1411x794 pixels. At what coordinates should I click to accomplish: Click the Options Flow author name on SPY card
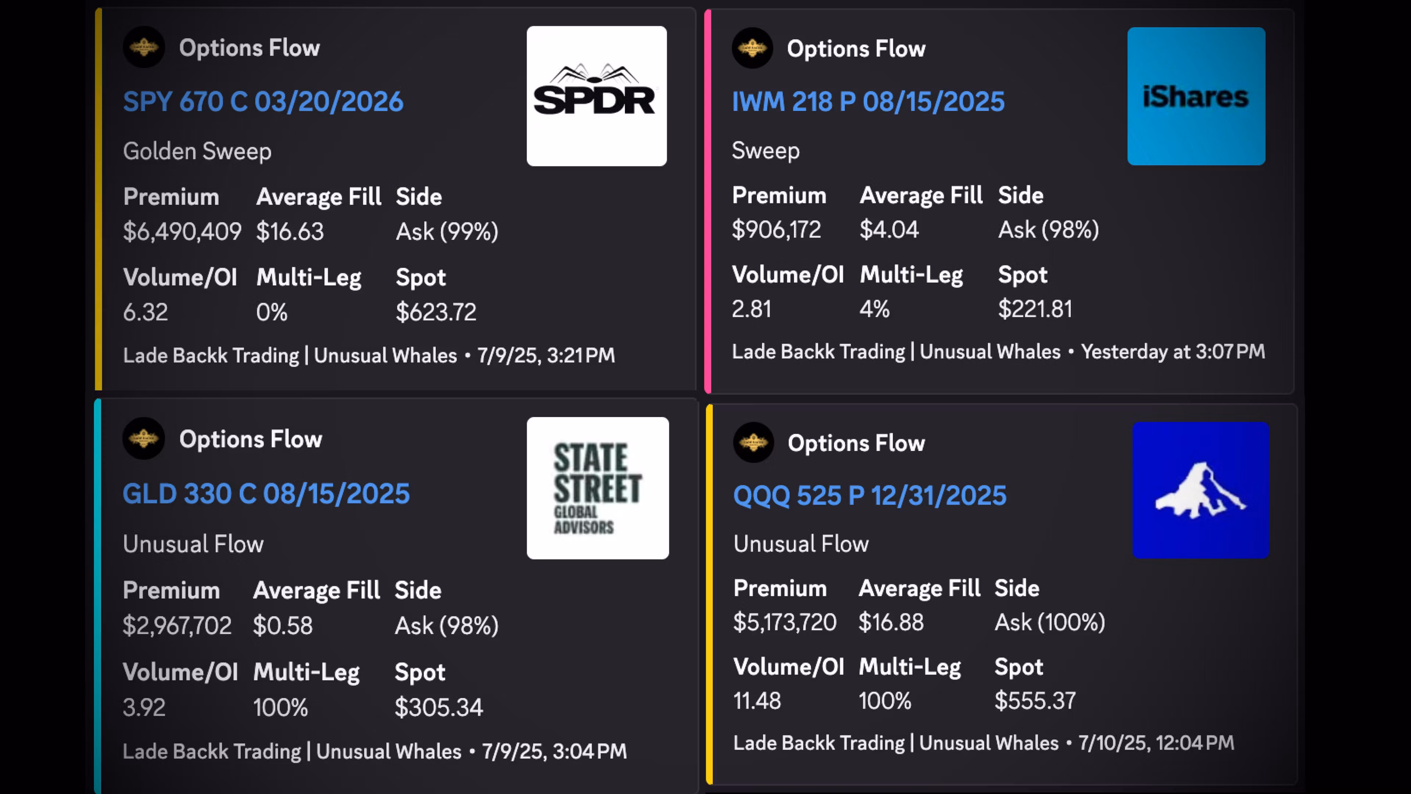click(249, 48)
